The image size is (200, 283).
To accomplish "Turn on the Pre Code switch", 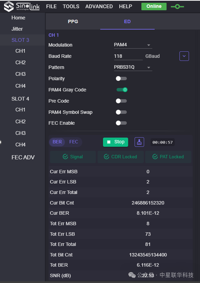I will [x=121, y=101].
